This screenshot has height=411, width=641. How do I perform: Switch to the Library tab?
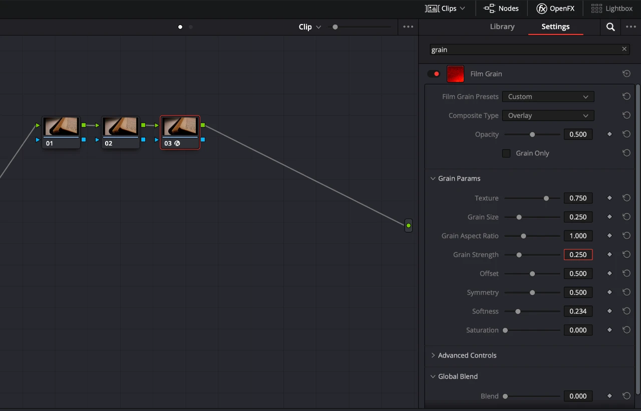pos(502,26)
